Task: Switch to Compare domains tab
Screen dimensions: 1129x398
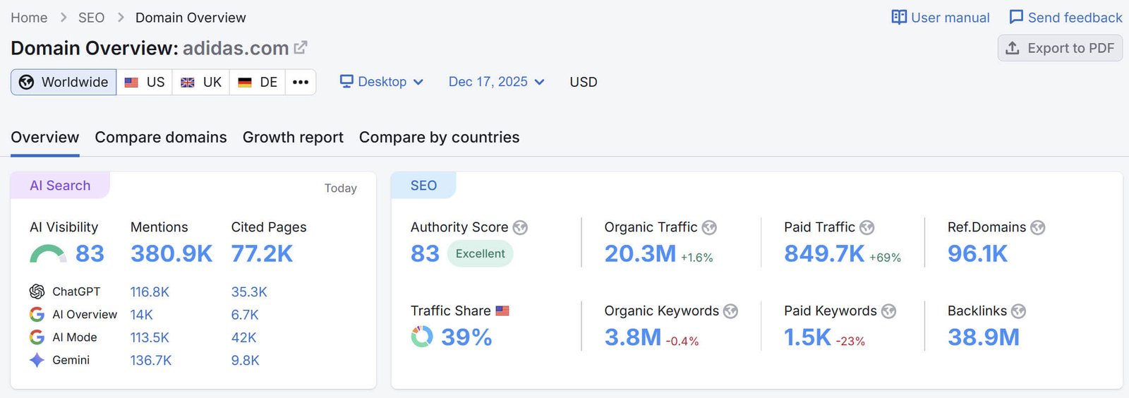Action: coord(161,138)
